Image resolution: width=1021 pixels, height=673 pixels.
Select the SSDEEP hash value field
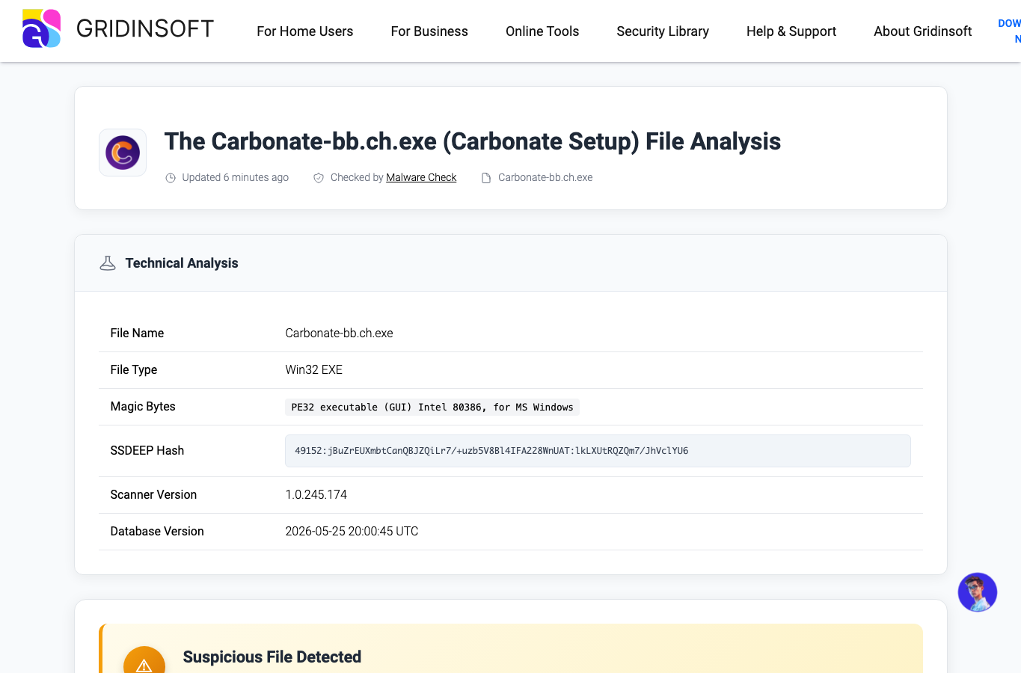point(598,451)
